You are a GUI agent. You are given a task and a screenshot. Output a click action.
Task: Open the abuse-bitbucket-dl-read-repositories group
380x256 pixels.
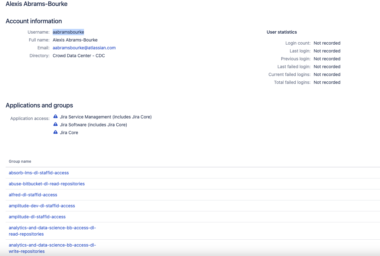[47, 184]
